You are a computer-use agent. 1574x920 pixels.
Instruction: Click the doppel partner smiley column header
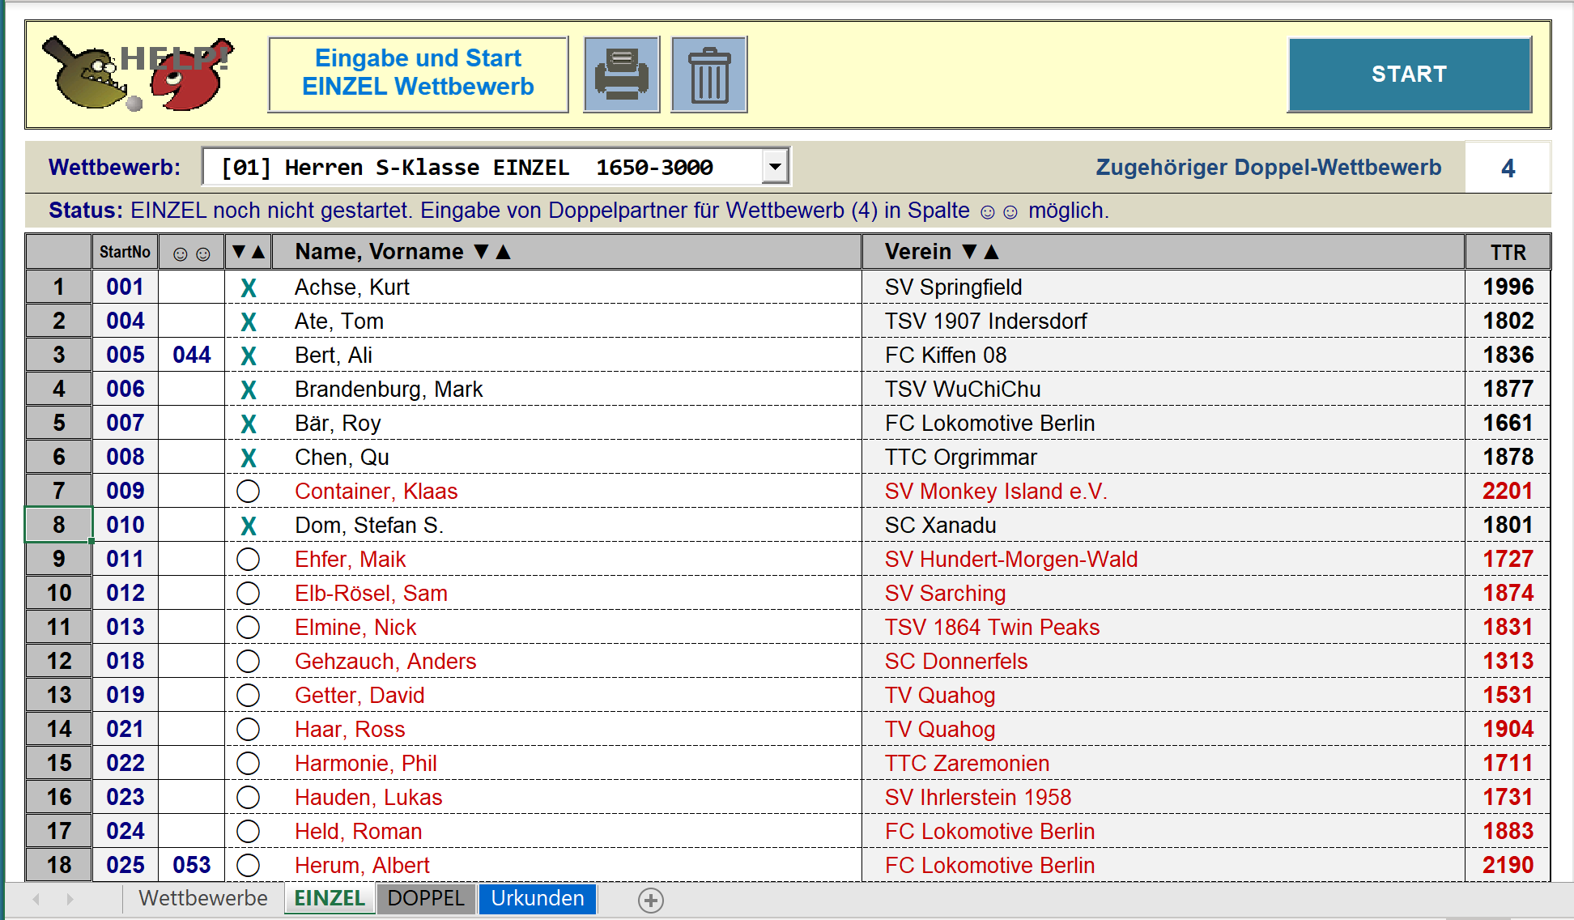pos(192,253)
